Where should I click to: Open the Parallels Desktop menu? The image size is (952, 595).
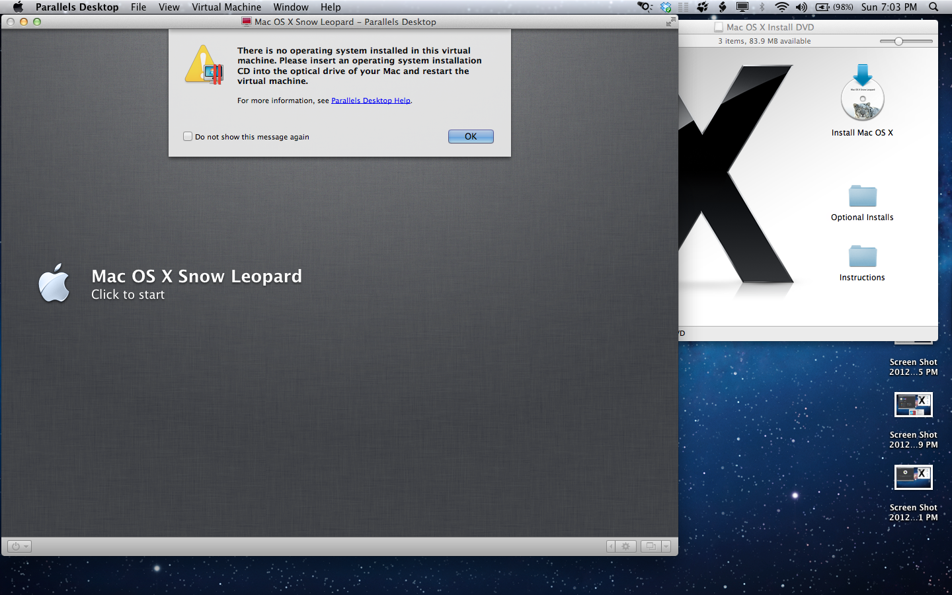(77, 7)
